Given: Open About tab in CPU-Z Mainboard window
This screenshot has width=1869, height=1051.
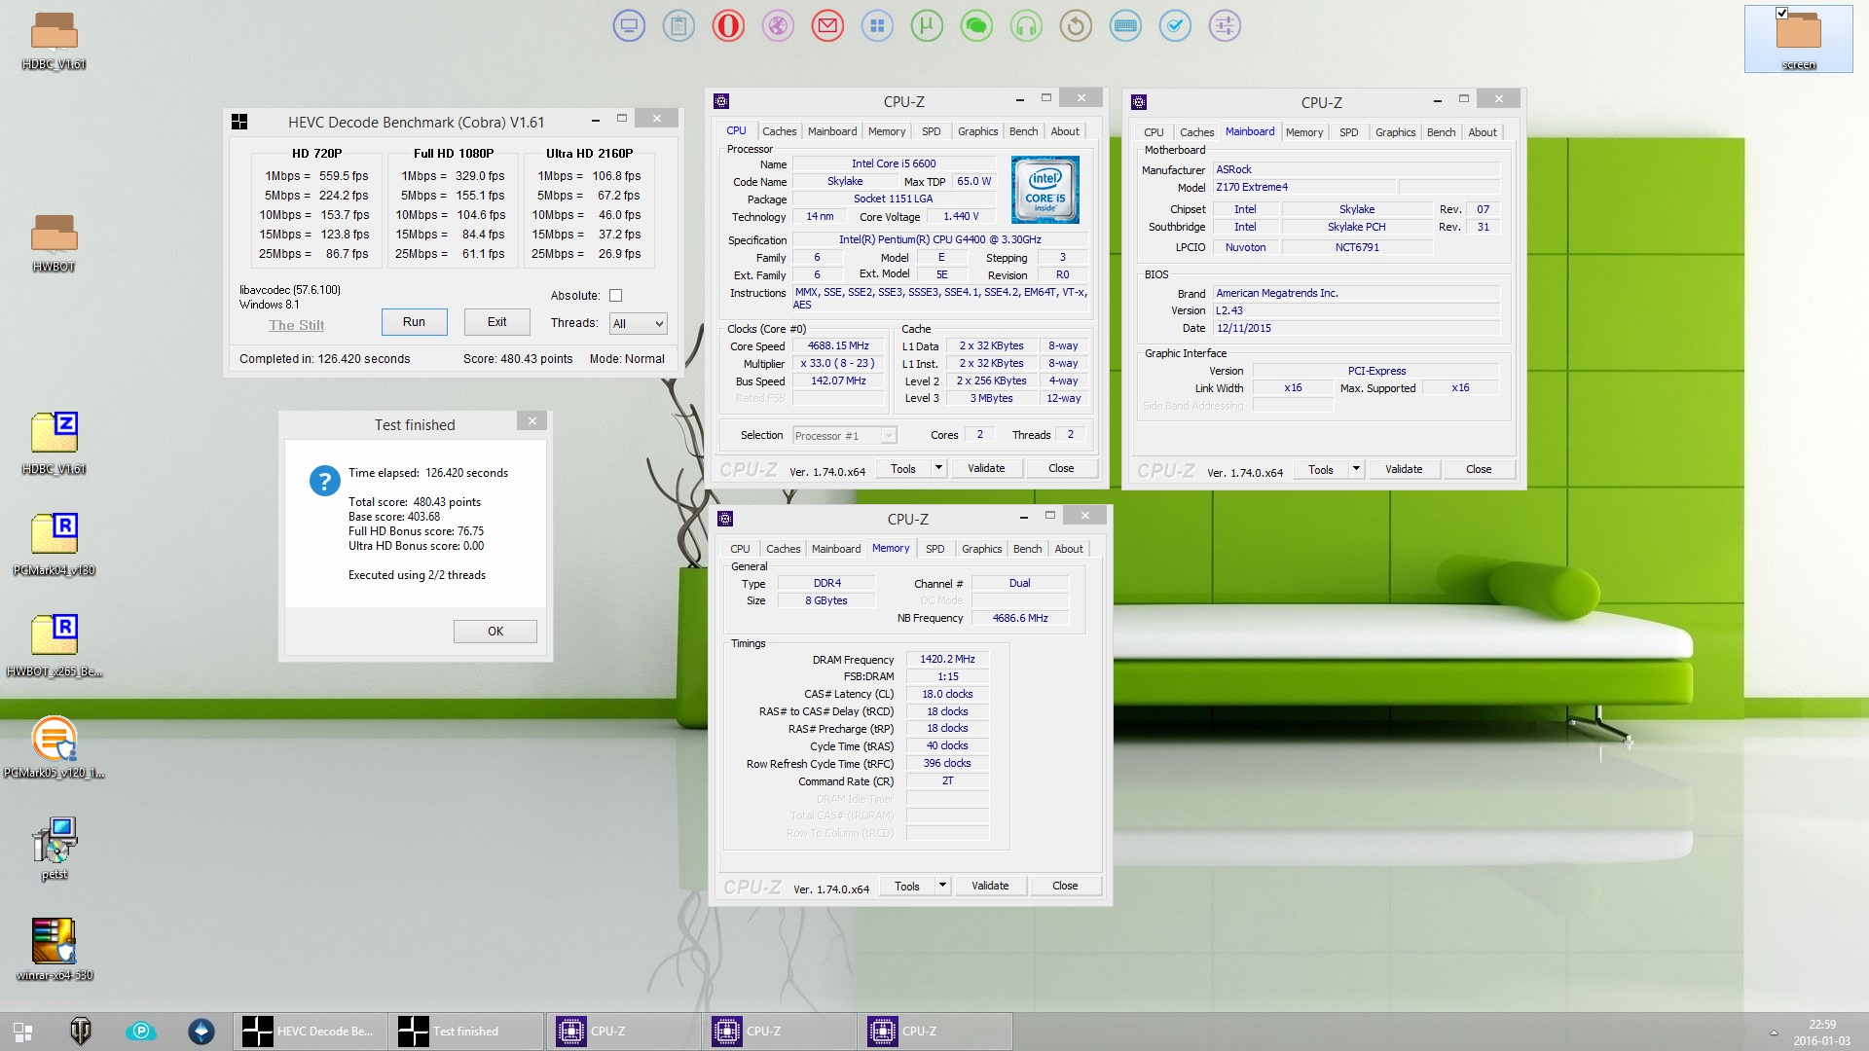Looking at the screenshot, I should pos(1483,132).
